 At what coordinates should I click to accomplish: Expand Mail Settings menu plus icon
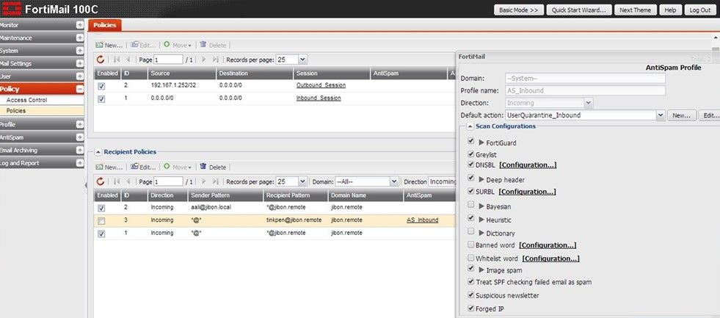point(80,64)
